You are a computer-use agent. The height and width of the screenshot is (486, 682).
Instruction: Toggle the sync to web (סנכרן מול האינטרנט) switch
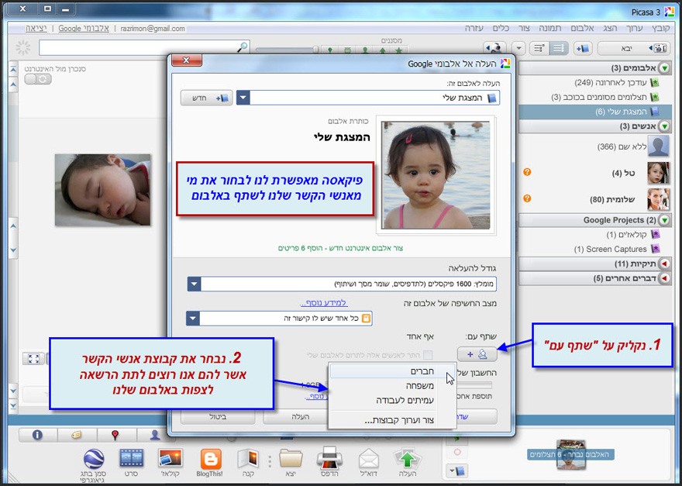click(38, 79)
